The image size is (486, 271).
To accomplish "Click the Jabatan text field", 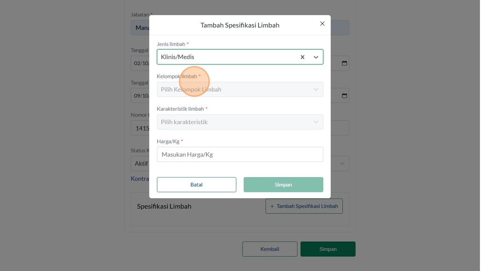I will [140, 28].
